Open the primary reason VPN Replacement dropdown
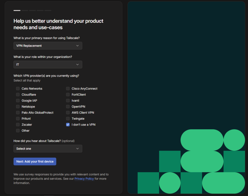248x196 pixels. point(48,46)
